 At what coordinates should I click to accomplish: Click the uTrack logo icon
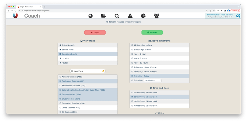pyautogui.click(x=15, y=16)
